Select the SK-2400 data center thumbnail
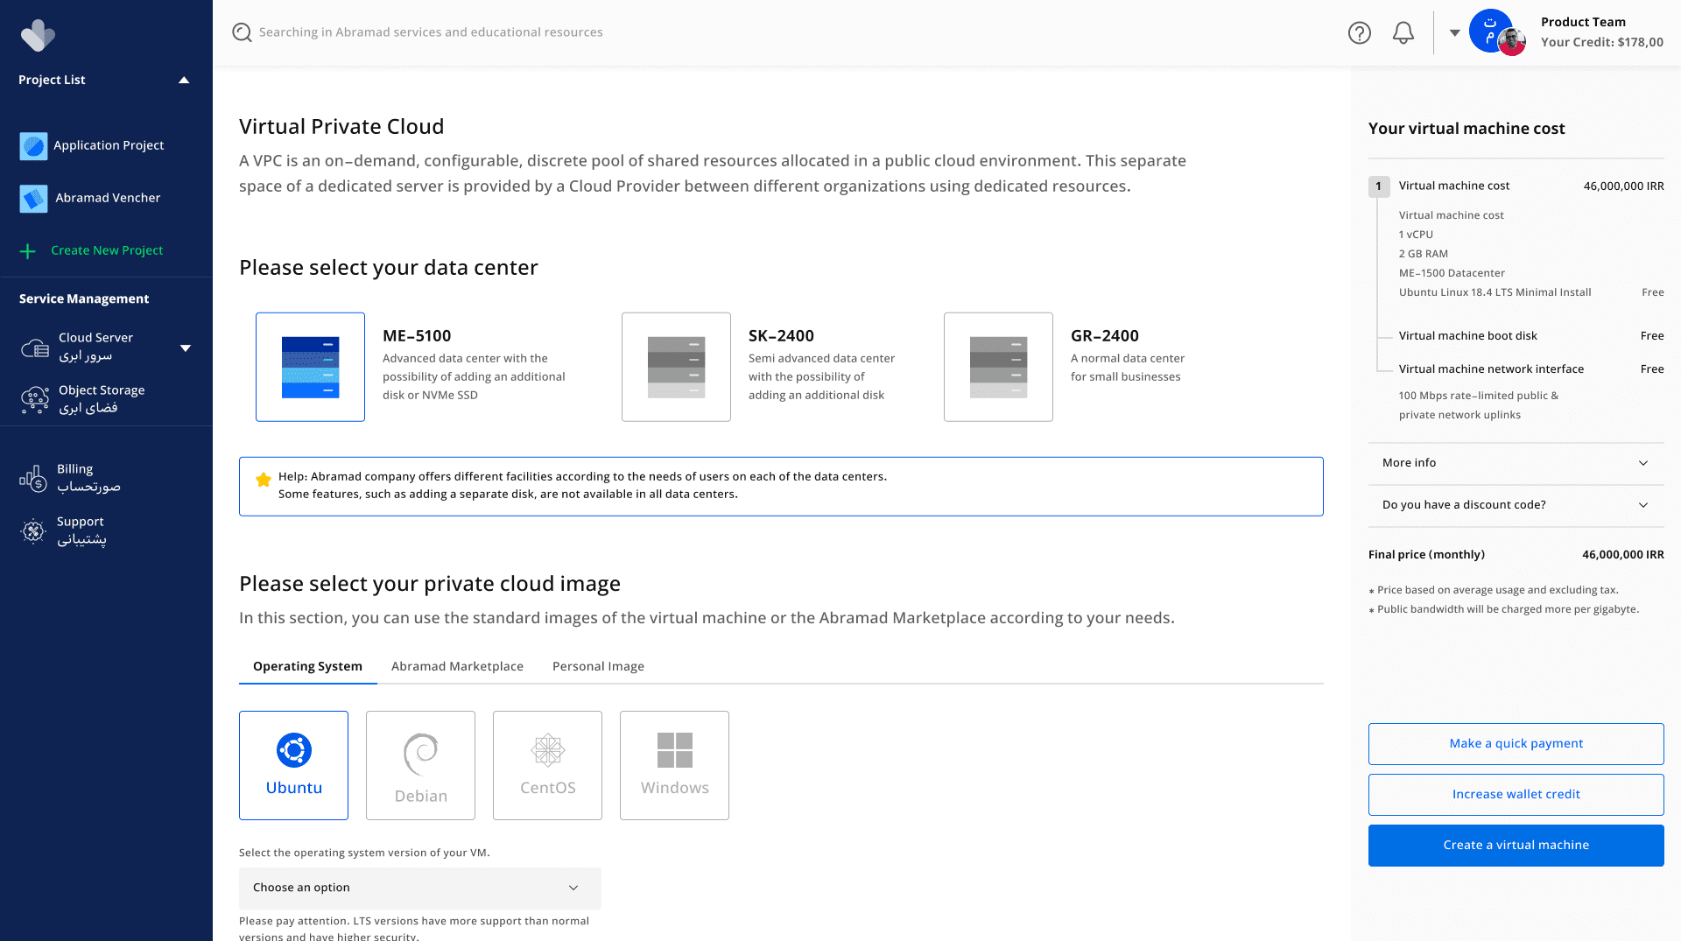This screenshot has width=1681, height=941. tap(676, 367)
